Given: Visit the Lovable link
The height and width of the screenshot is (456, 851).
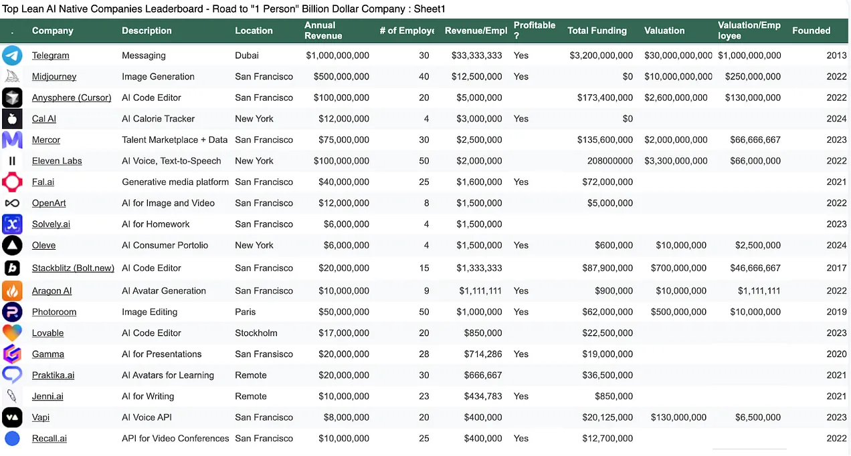Looking at the screenshot, I should (48, 332).
